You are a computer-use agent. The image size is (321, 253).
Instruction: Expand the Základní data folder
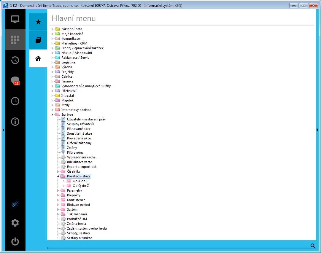pos(53,29)
